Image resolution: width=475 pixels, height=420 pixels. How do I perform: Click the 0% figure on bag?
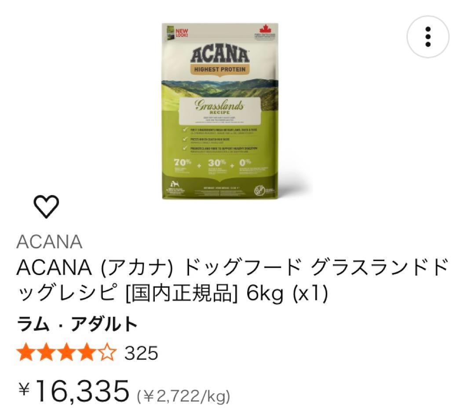click(x=245, y=163)
